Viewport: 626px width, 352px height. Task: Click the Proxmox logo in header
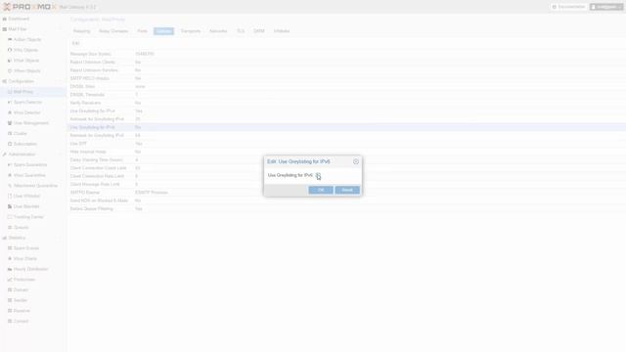30,7
